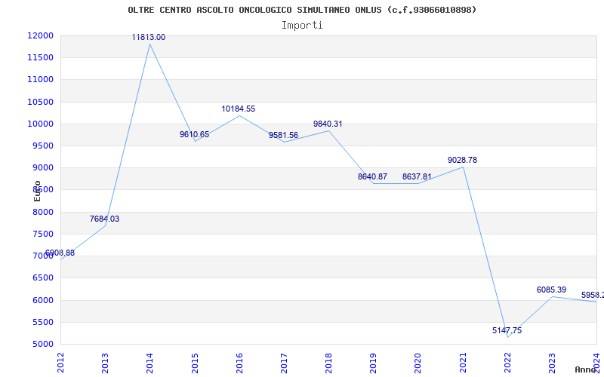Click the x-axis year 2023

(553, 363)
